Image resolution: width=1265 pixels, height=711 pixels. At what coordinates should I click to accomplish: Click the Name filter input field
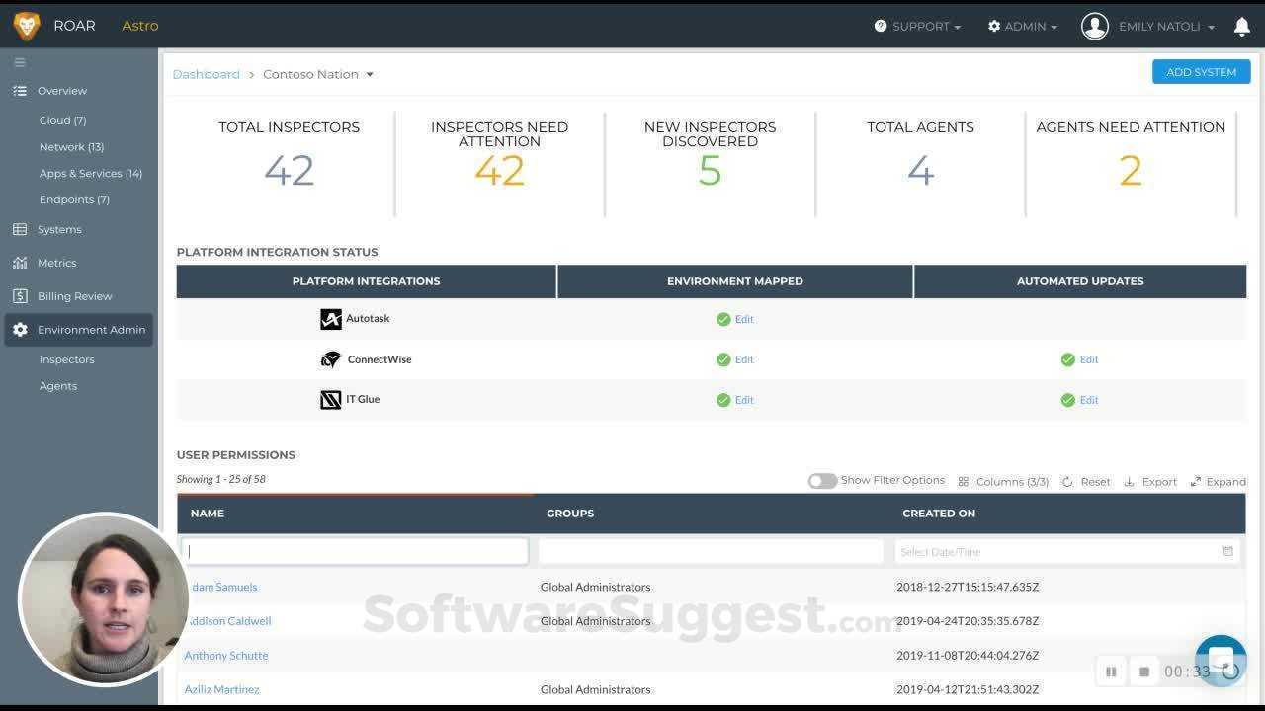[355, 551]
